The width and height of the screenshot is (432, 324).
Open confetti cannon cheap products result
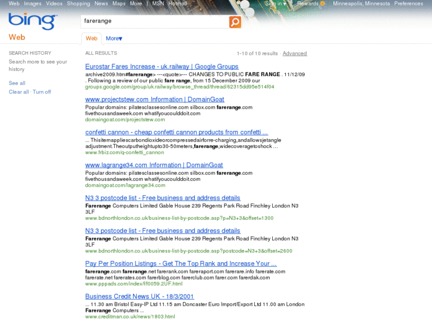[176, 132]
